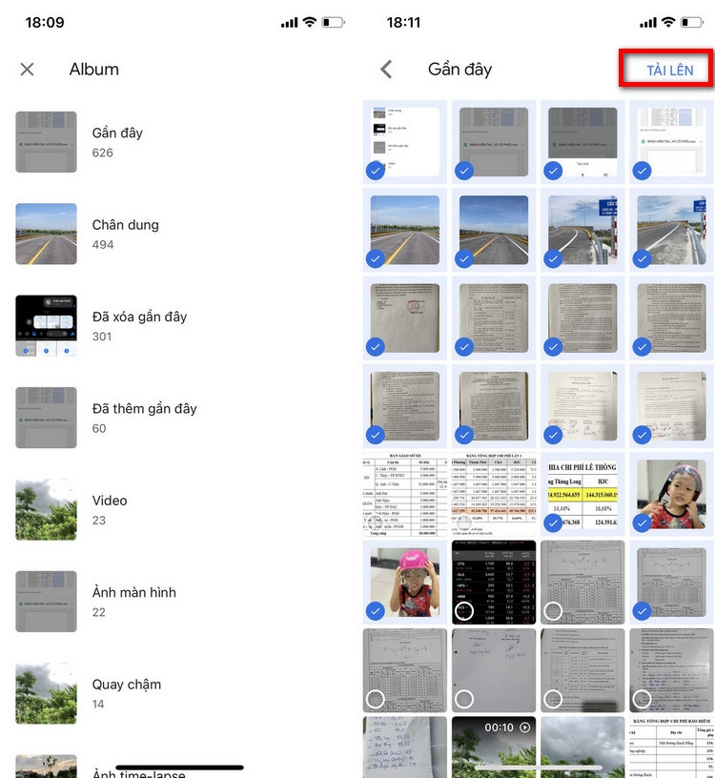This screenshot has width=715, height=778.
Task: Select the BÀN GIAO SỐ XD table photo
Action: click(x=405, y=494)
